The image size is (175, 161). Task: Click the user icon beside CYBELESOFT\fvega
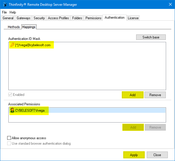tap(12, 110)
